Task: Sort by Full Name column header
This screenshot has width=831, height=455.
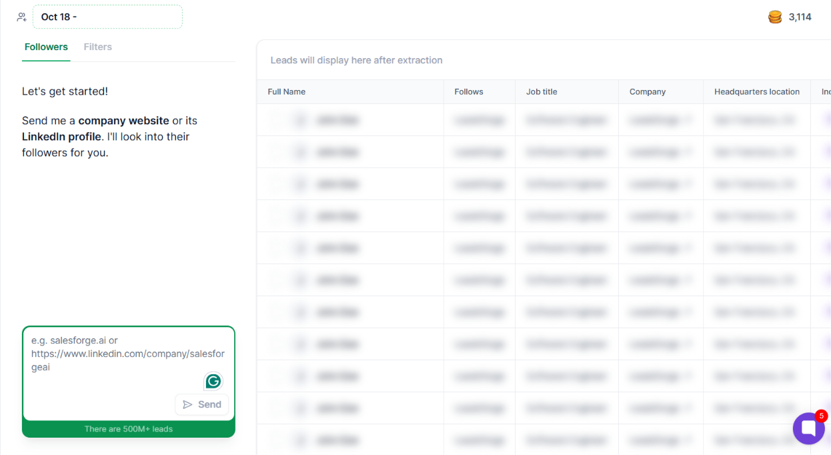Action: [287, 91]
